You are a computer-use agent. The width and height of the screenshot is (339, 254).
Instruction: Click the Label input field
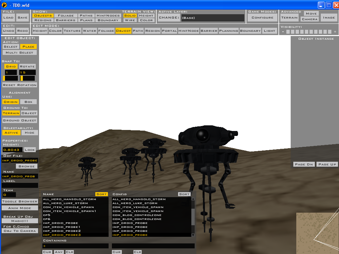[x=20, y=185]
